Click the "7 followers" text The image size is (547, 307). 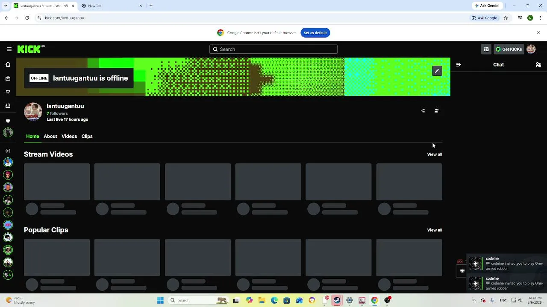[57, 113]
